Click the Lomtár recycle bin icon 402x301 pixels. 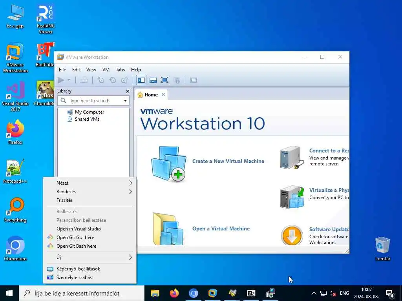(x=382, y=249)
